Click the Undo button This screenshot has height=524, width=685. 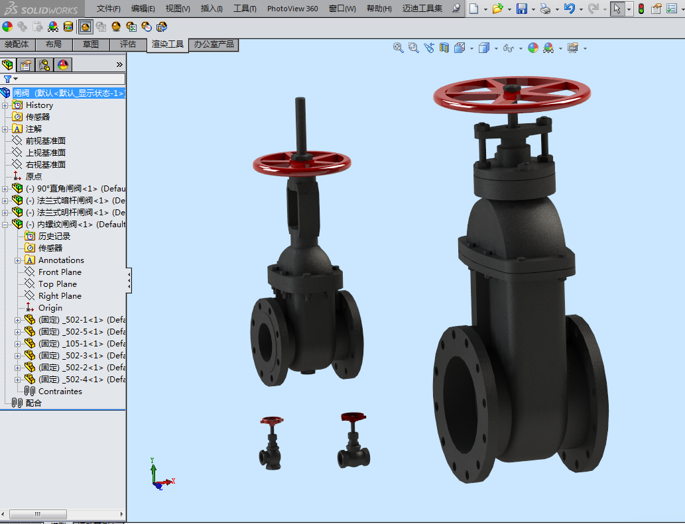(x=569, y=9)
